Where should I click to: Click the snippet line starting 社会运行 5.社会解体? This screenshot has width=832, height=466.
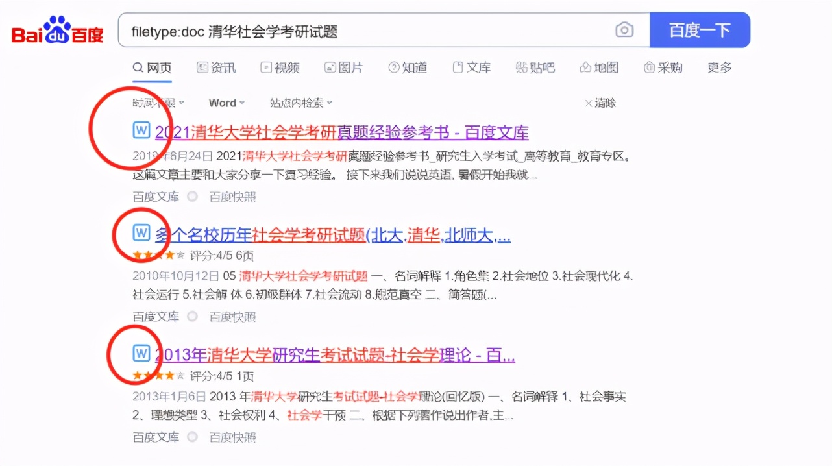tap(315, 295)
